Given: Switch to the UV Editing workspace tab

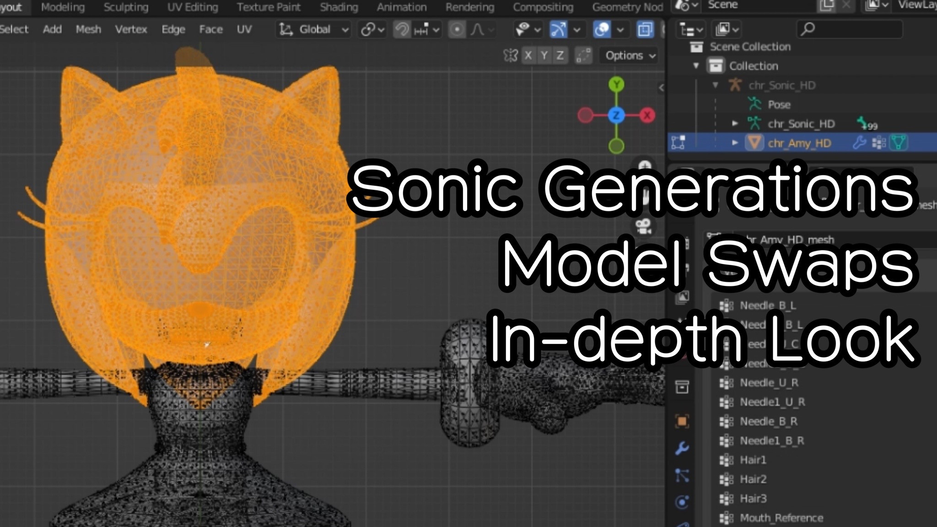Looking at the screenshot, I should pyautogui.click(x=193, y=7).
